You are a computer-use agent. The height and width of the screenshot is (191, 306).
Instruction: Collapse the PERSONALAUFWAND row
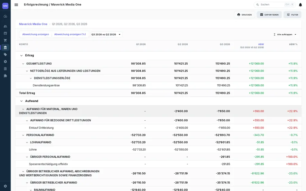23,135
